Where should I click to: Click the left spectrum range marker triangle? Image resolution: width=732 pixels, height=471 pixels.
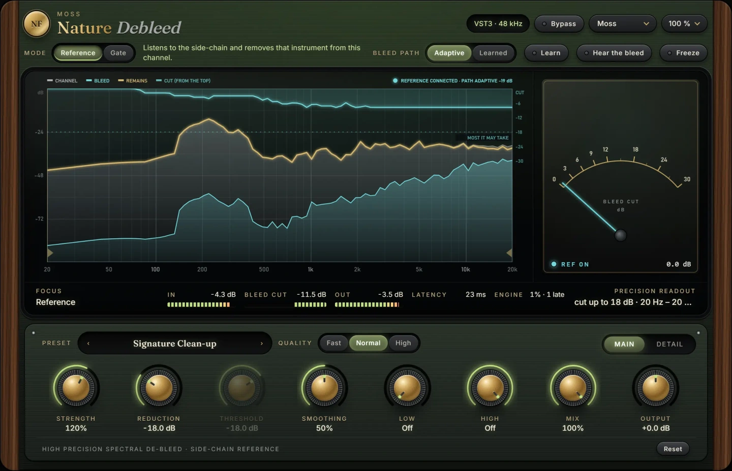click(50, 253)
